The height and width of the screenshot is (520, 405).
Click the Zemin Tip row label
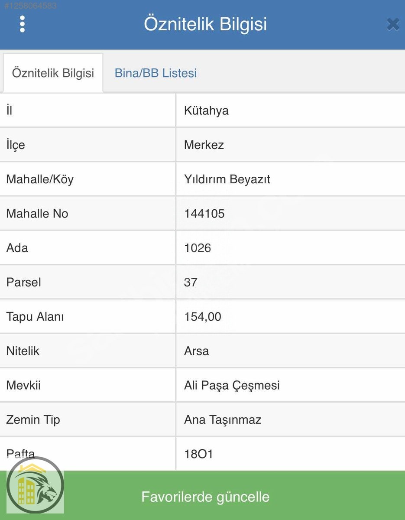tap(33, 419)
